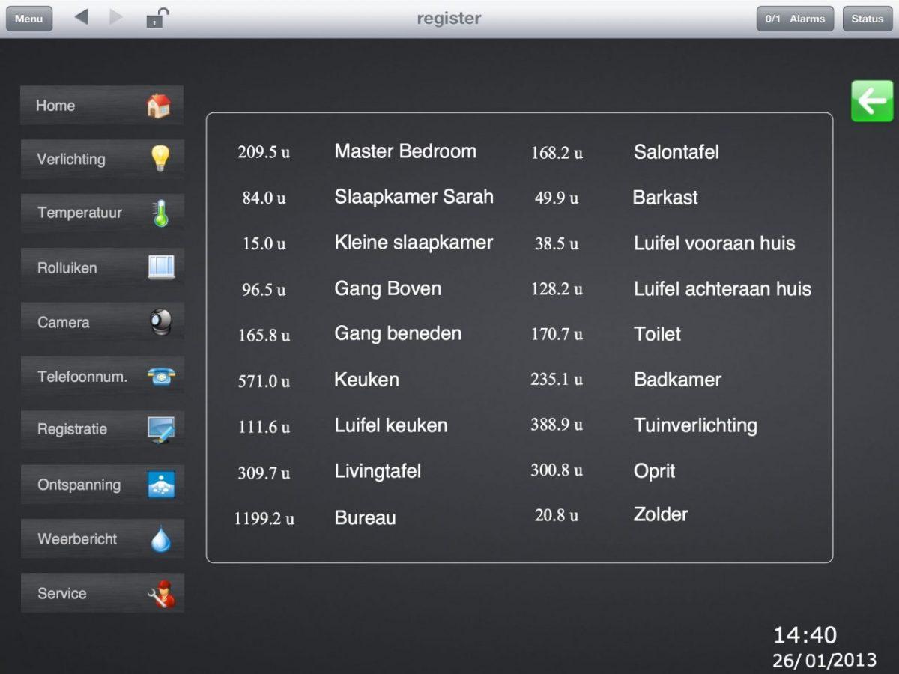Screen dimensions: 899x674
Task: Select the Tuinverlichting register entry
Action: coord(694,425)
